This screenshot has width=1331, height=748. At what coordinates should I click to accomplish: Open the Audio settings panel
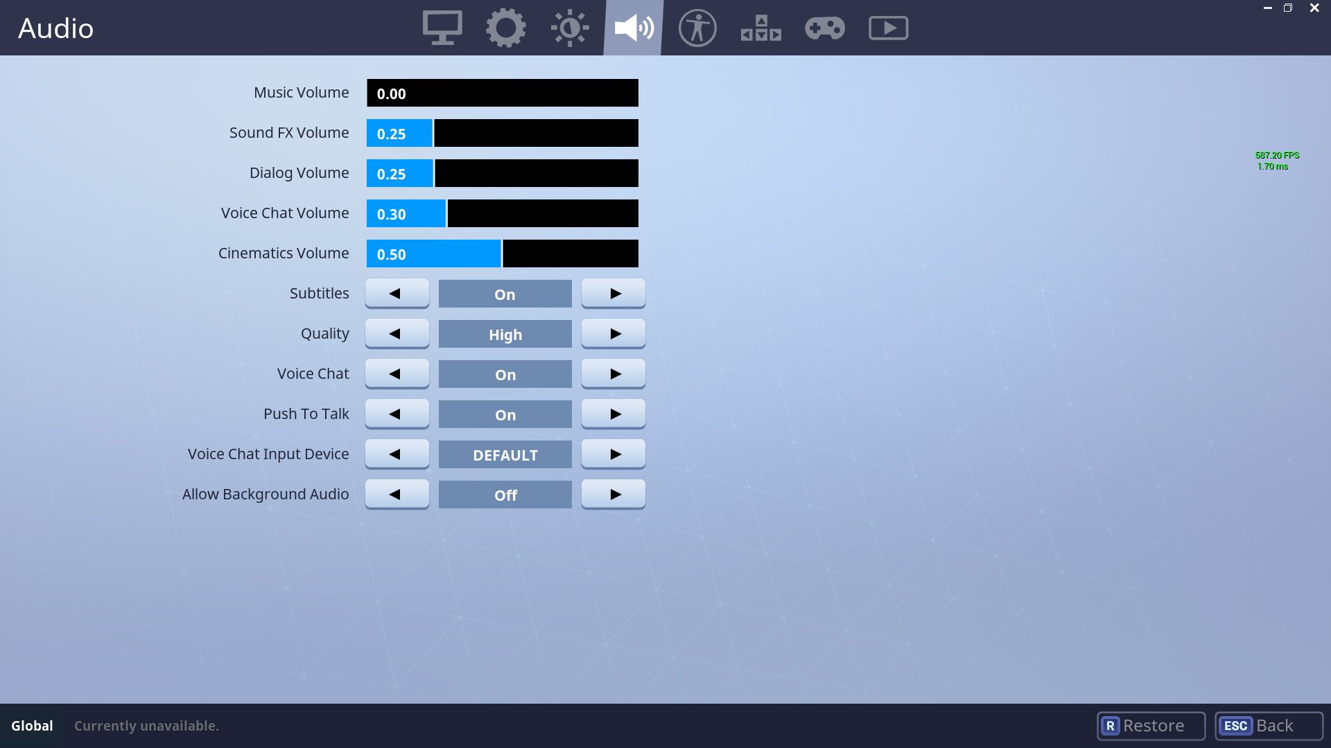coord(634,28)
